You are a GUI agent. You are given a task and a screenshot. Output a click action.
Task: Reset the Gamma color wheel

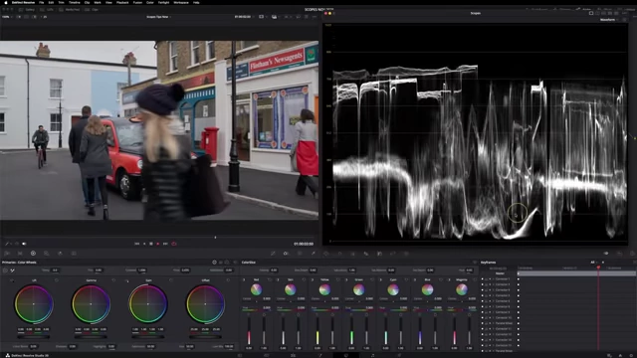[x=113, y=280]
